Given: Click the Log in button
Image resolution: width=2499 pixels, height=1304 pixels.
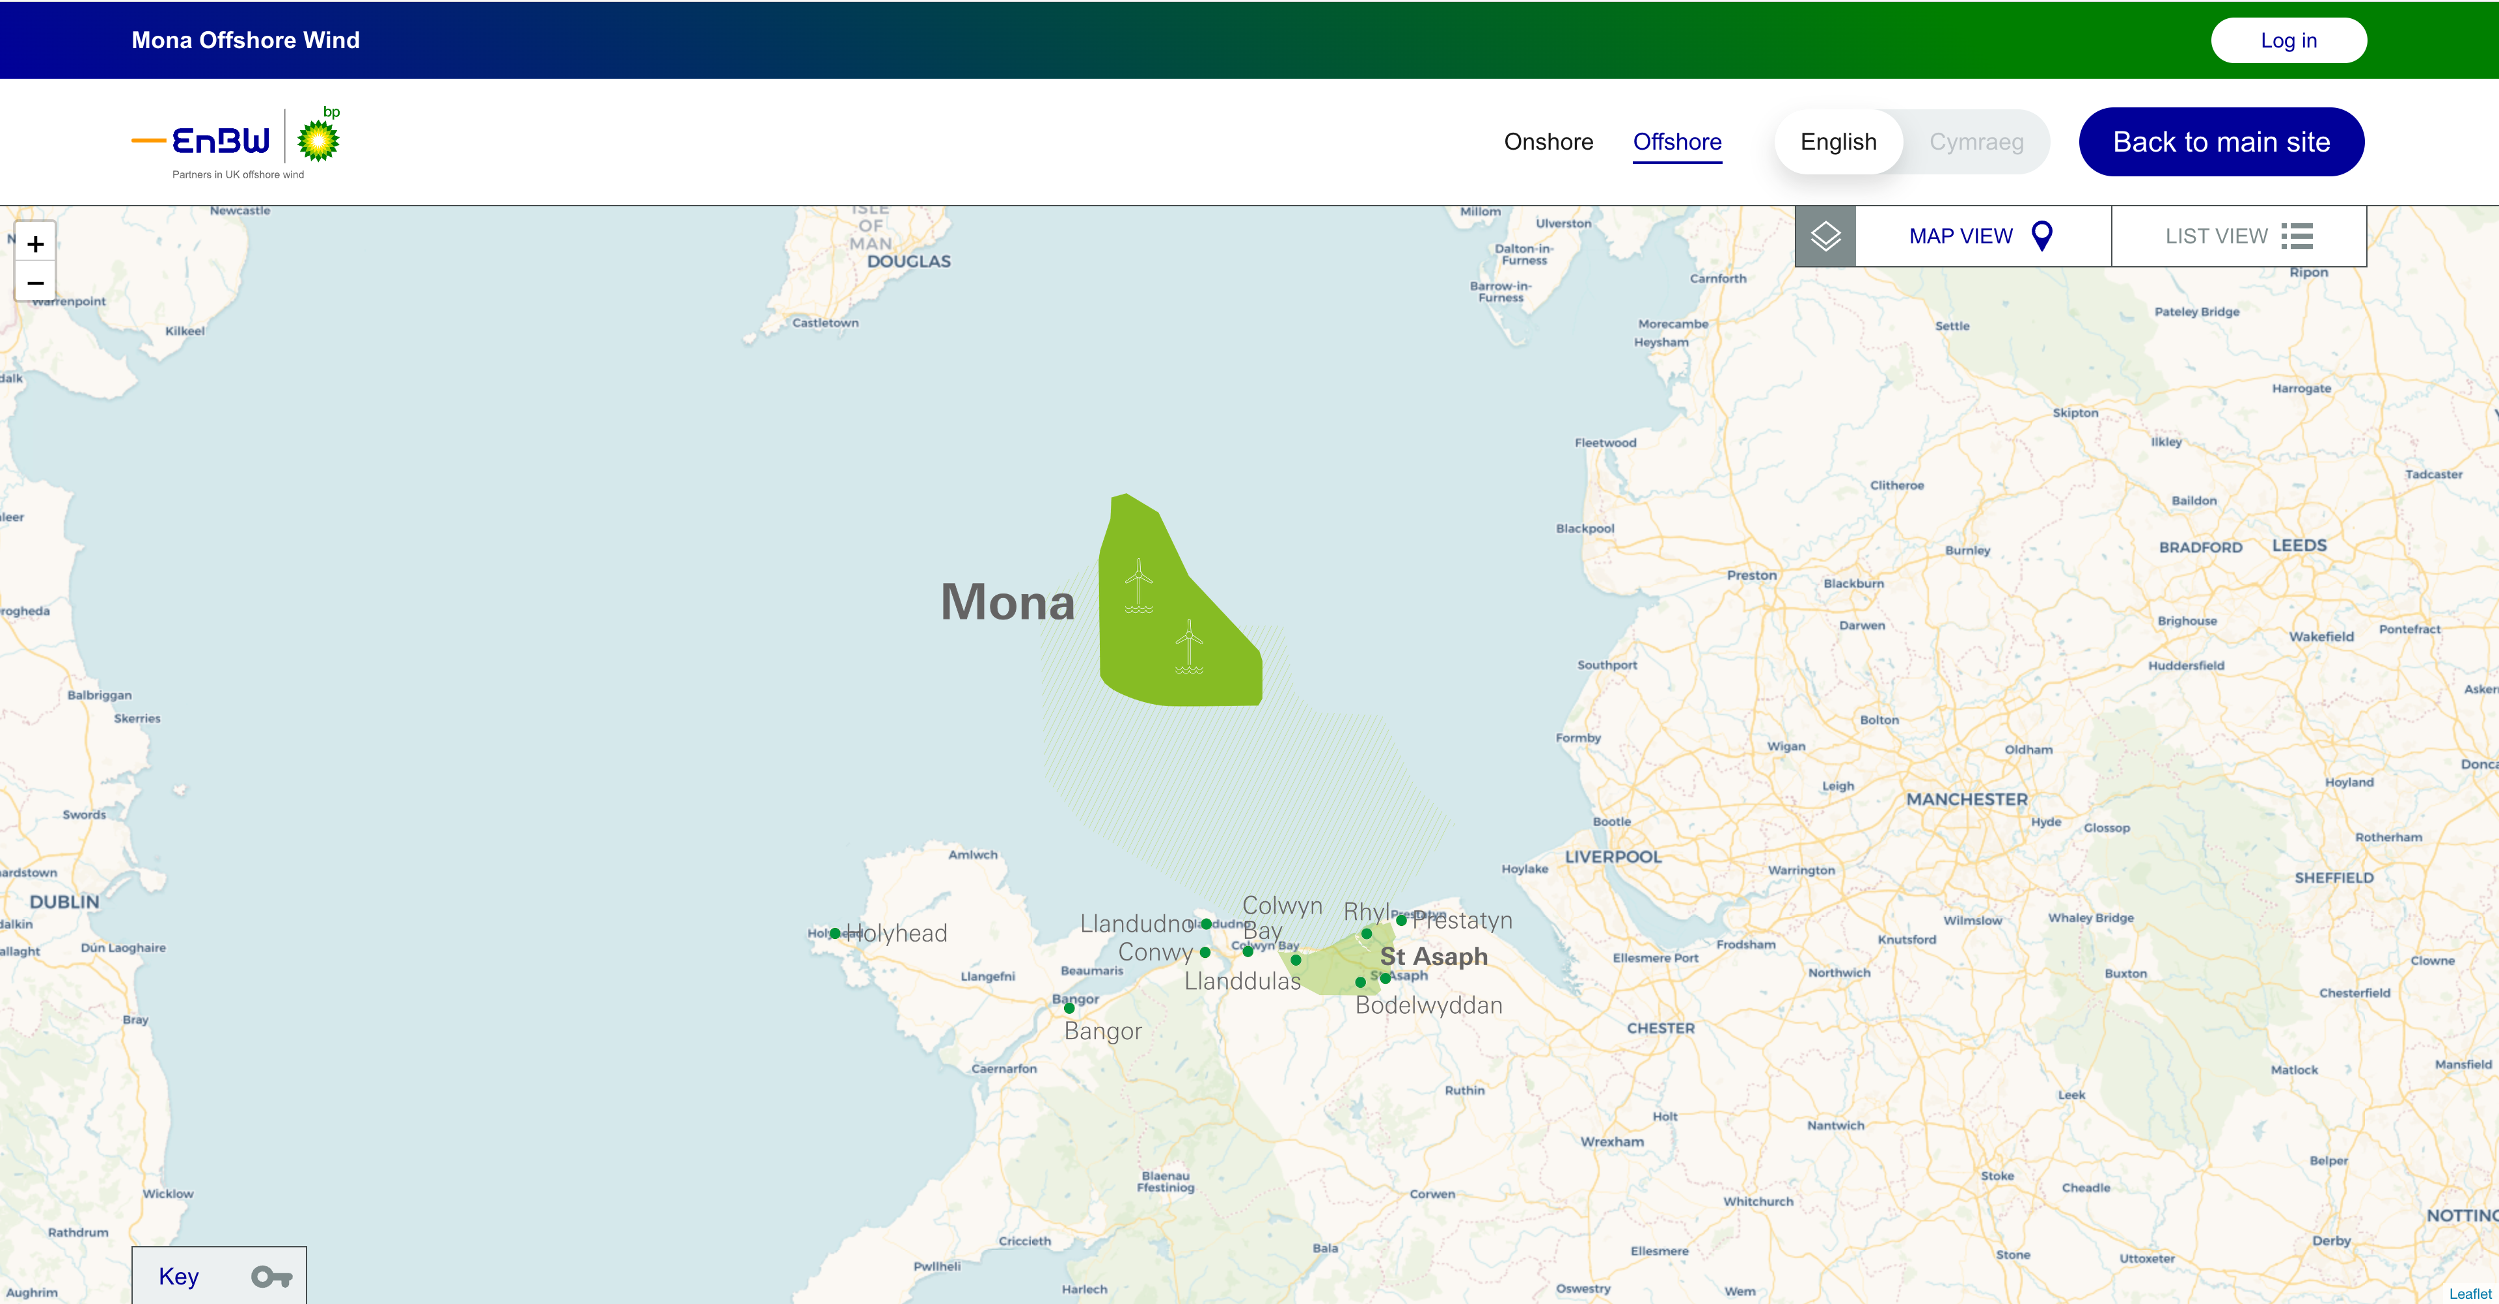Looking at the screenshot, I should [x=2289, y=40].
